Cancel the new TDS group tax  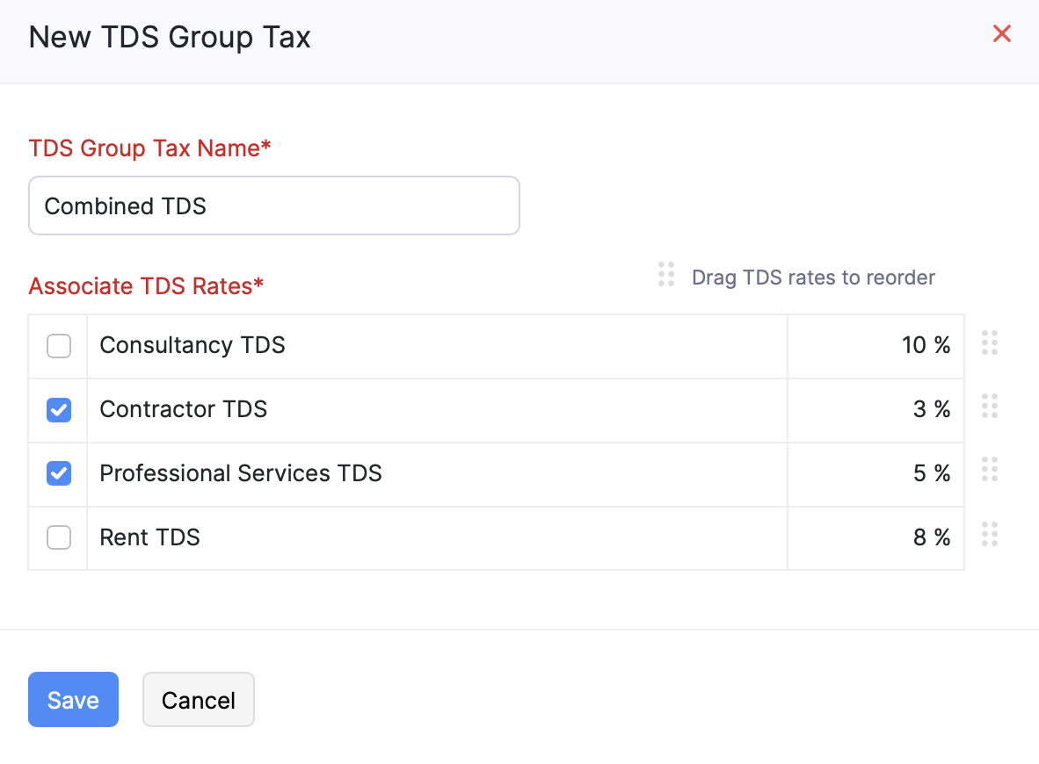pyautogui.click(x=198, y=699)
